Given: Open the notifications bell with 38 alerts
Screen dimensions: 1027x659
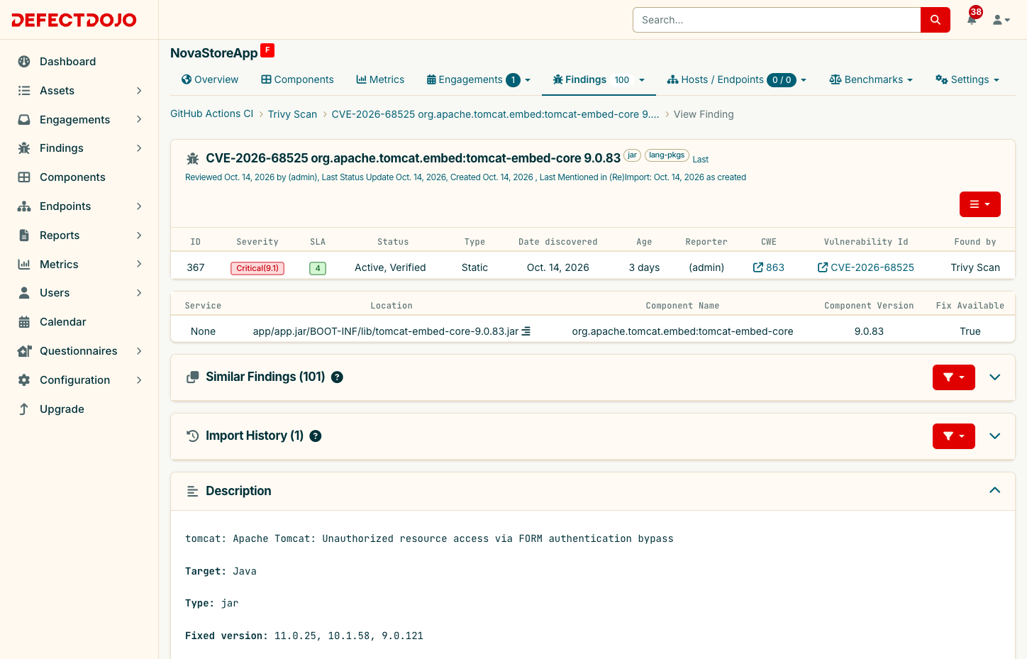Looking at the screenshot, I should pos(972,19).
